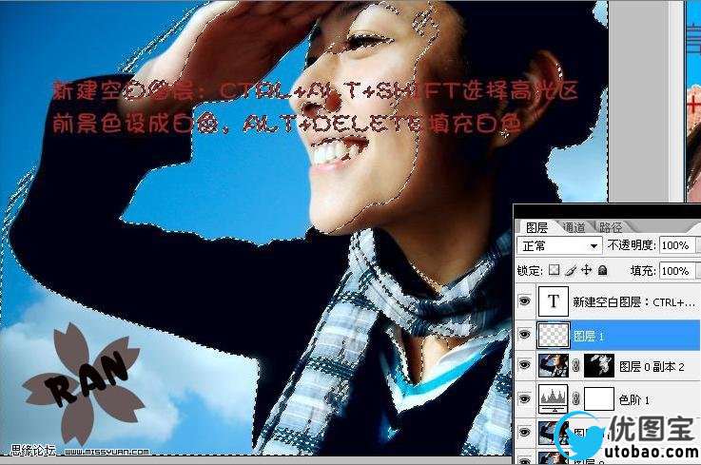Open the 正常 blend mode dropdown

[x=559, y=246]
